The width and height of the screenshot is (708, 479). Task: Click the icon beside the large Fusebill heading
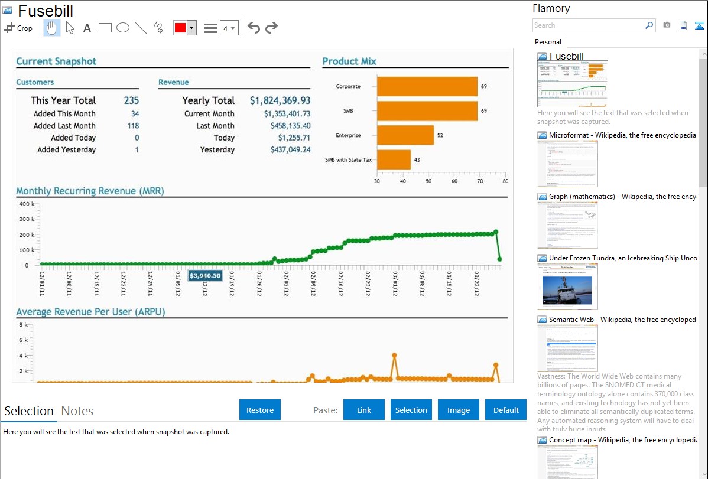(7, 11)
